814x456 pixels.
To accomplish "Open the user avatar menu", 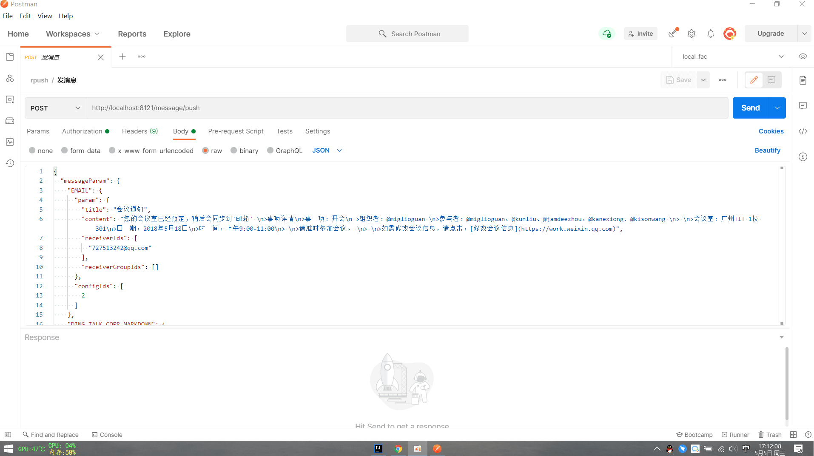I will coord(730,34).
